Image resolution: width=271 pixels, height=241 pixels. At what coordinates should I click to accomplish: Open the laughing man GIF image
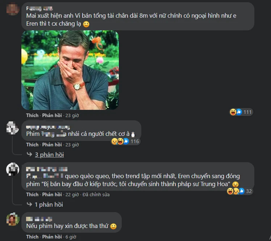tap(70, 70)
